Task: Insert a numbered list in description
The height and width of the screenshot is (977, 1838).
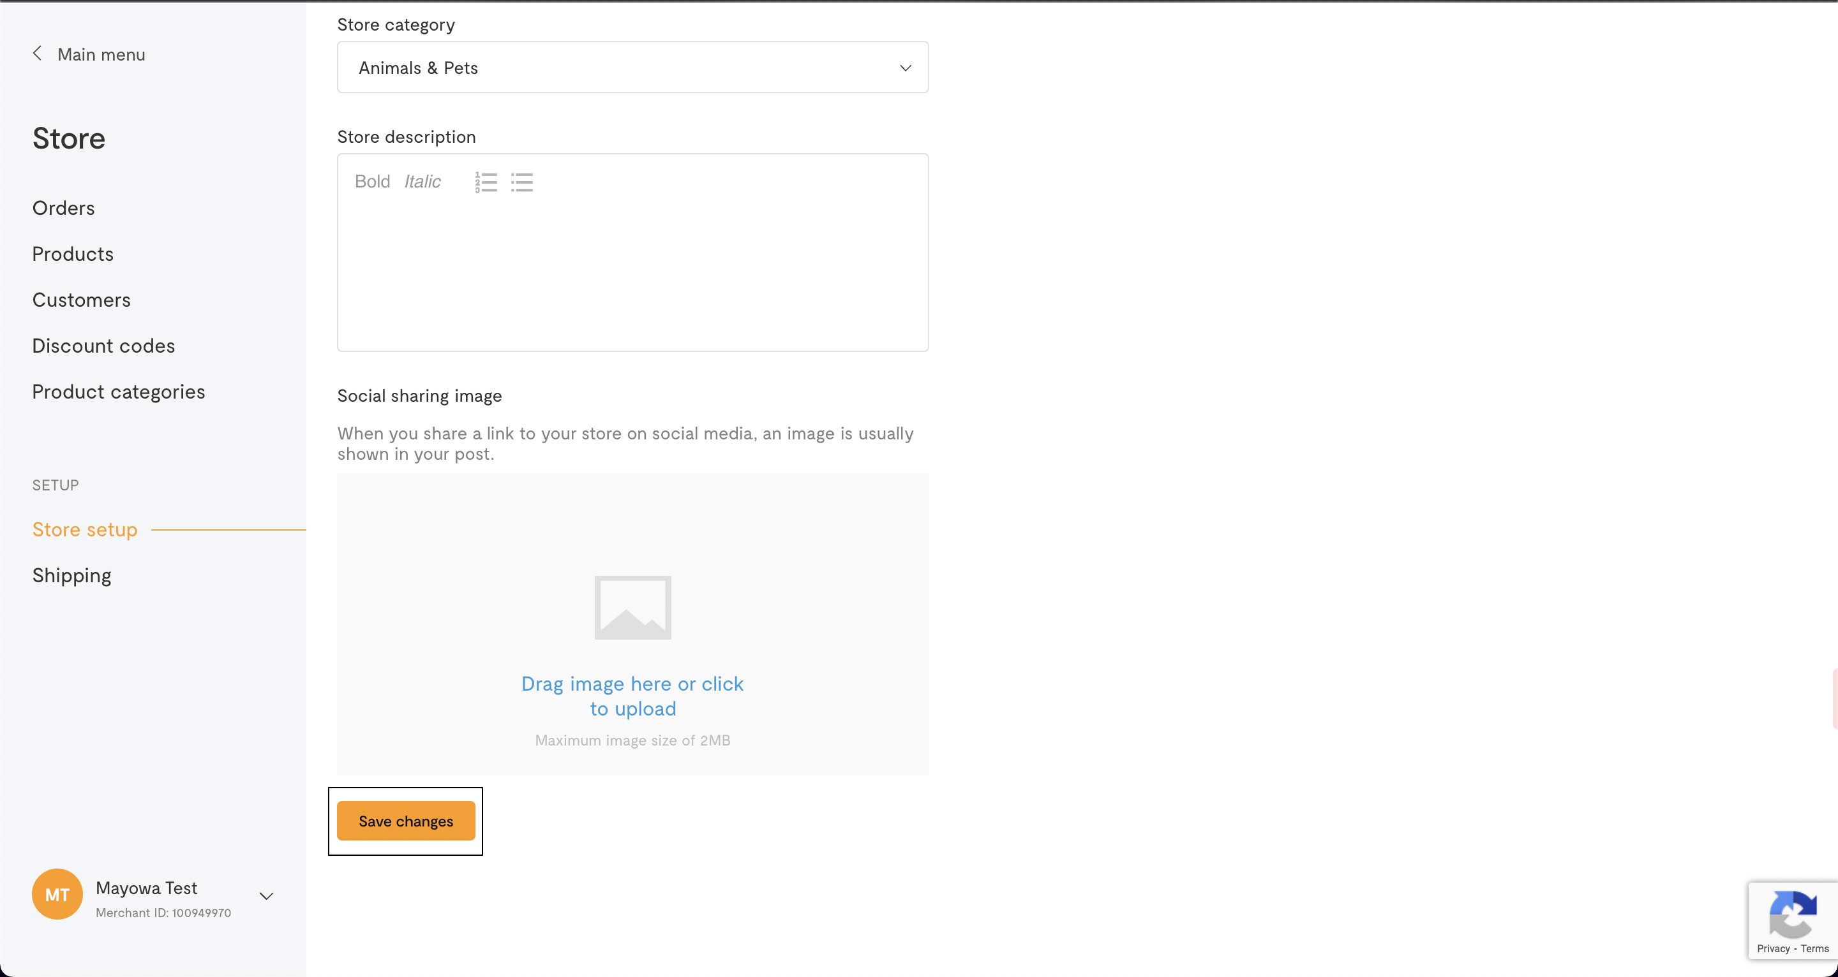Action: click(x=486, y=182)
